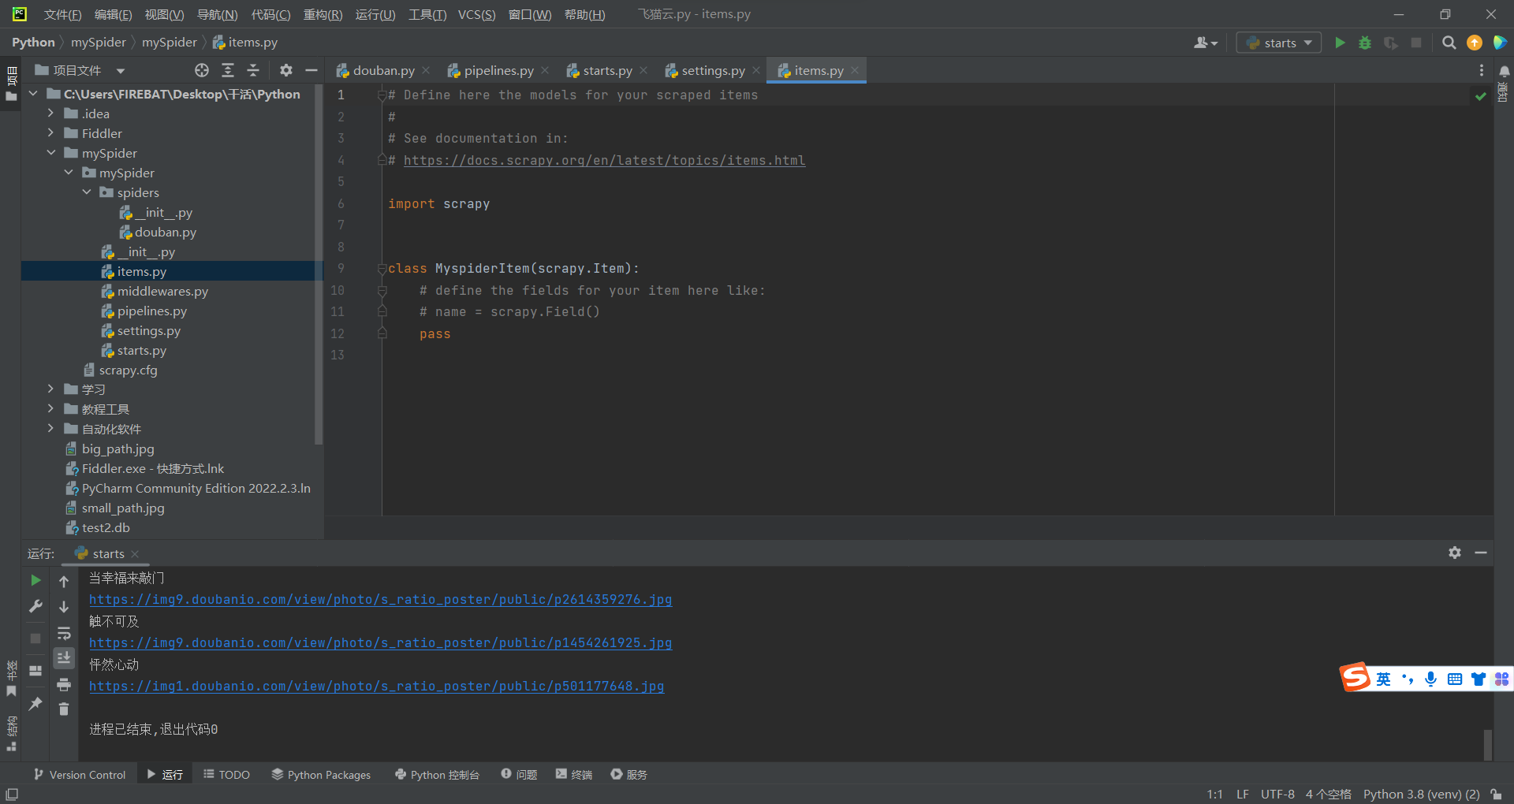This screenshot has width=1514, height=804.
Task: Hide the project tool window minus icon
Action: click(x=311, y=70)
